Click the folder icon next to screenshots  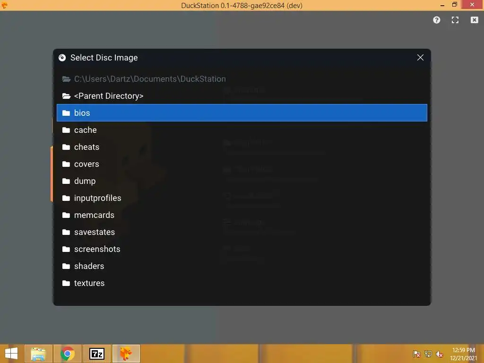tap(66, 249)
